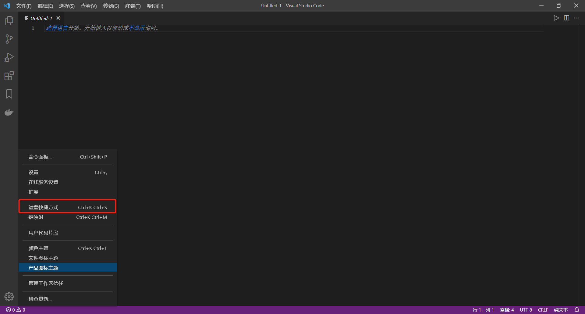
Task: Open the Explorer view icon
Action: coord(9,21)
